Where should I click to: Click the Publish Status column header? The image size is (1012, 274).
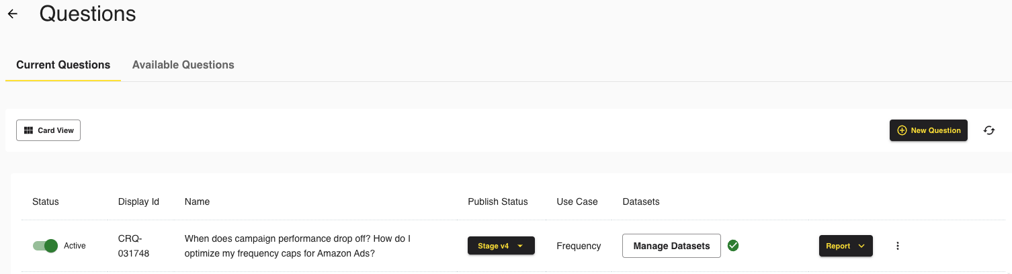click(497, 201)
